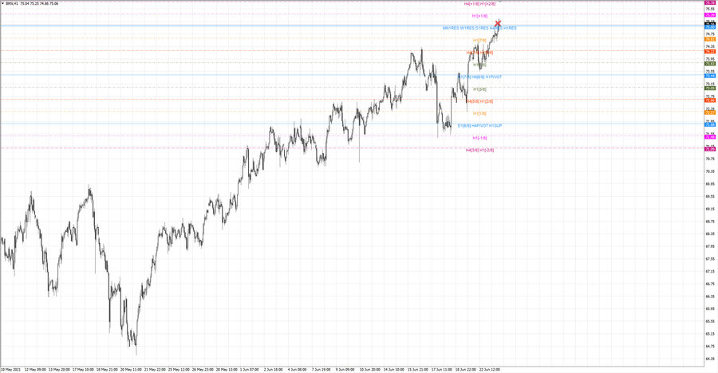
Task: Select the H4[5/8] H1[2/8] level label
Action: 479,101
